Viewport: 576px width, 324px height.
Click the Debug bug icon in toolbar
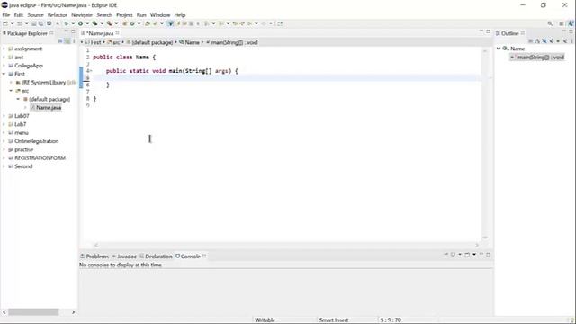coord(66,23)
